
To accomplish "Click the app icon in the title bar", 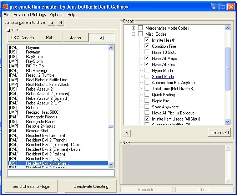I will [5, 6].
